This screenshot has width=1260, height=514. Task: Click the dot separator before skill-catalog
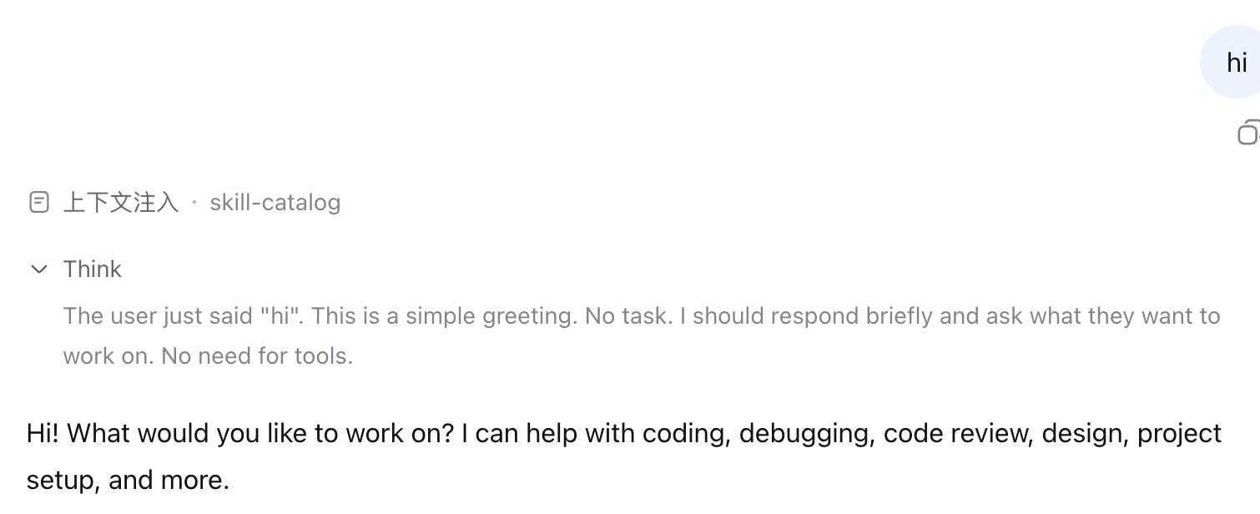point(194,202)
